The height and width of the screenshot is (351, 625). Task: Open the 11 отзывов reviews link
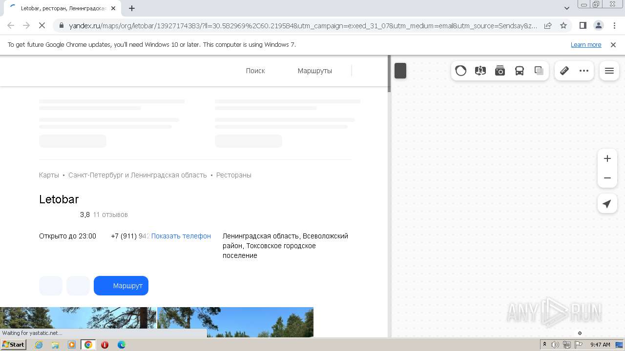tap(110, 214)
